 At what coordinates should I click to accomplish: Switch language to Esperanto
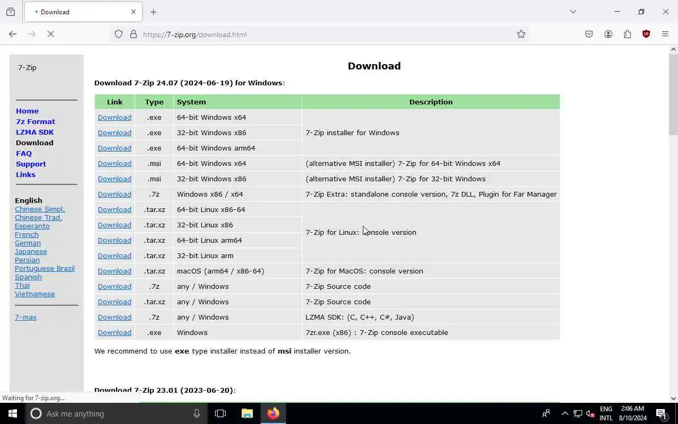[32, 226]
